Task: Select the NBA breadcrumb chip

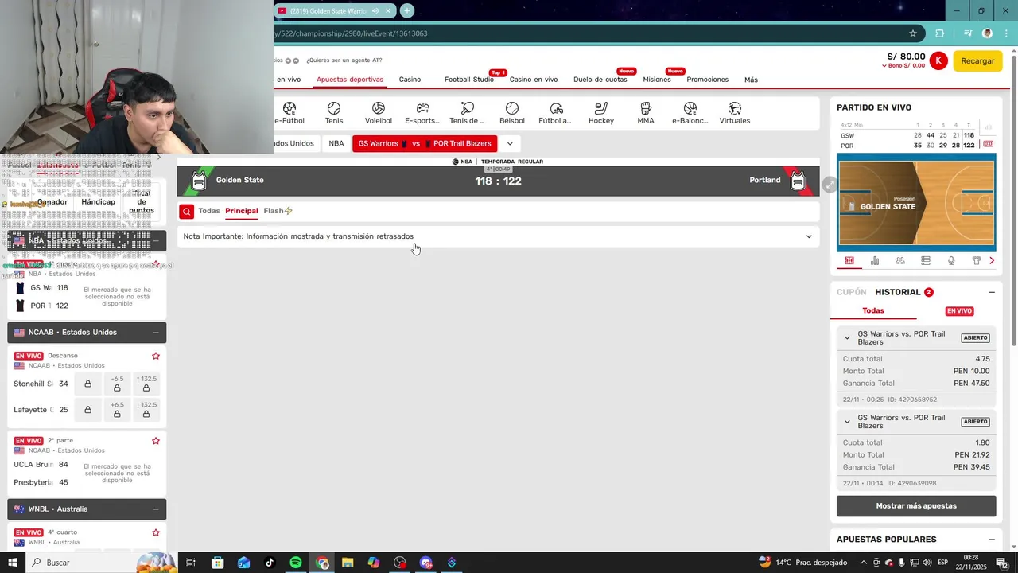Action: [336, 144]
